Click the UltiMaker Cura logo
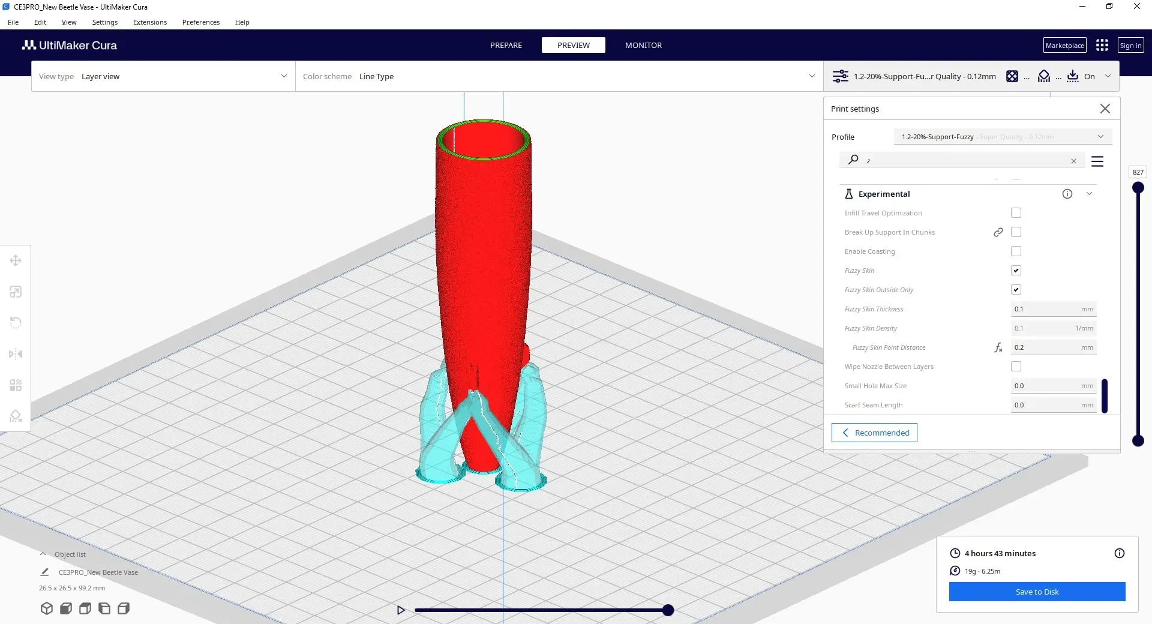Image resolution: width=1152 pixels, height=624 pixels. click(x=70, y=45)
